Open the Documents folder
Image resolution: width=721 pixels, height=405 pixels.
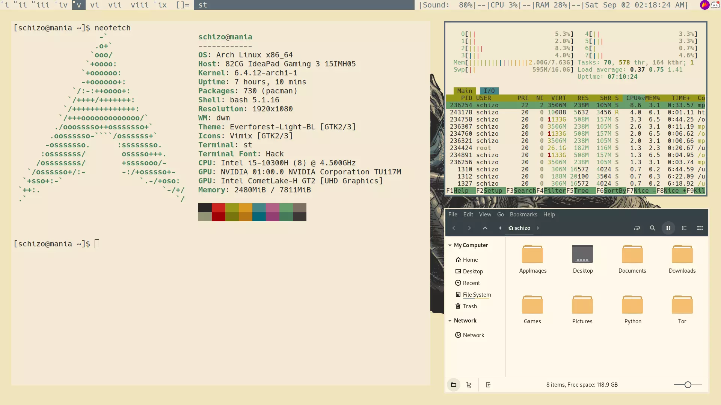click(x=632, y=259)
